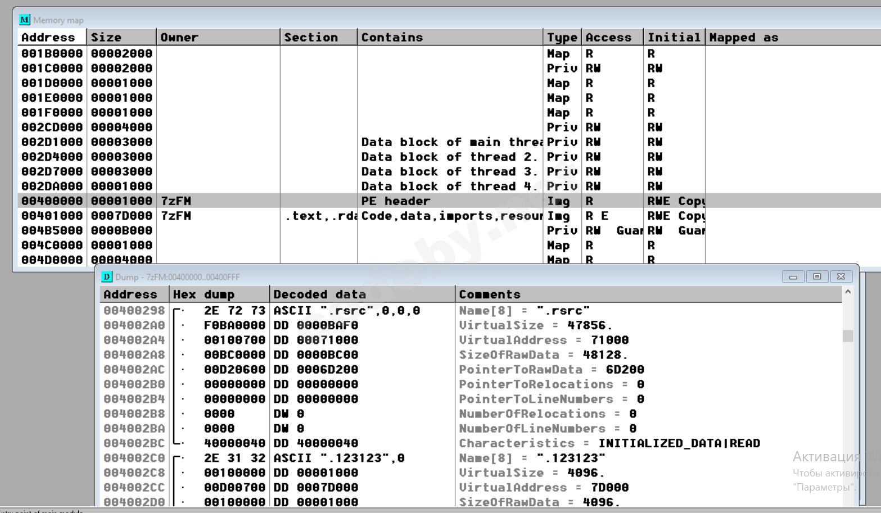Click decoded data 'DD 0000BC00'
This screenshot has height=513, width=881.
(x=316, y=355)
